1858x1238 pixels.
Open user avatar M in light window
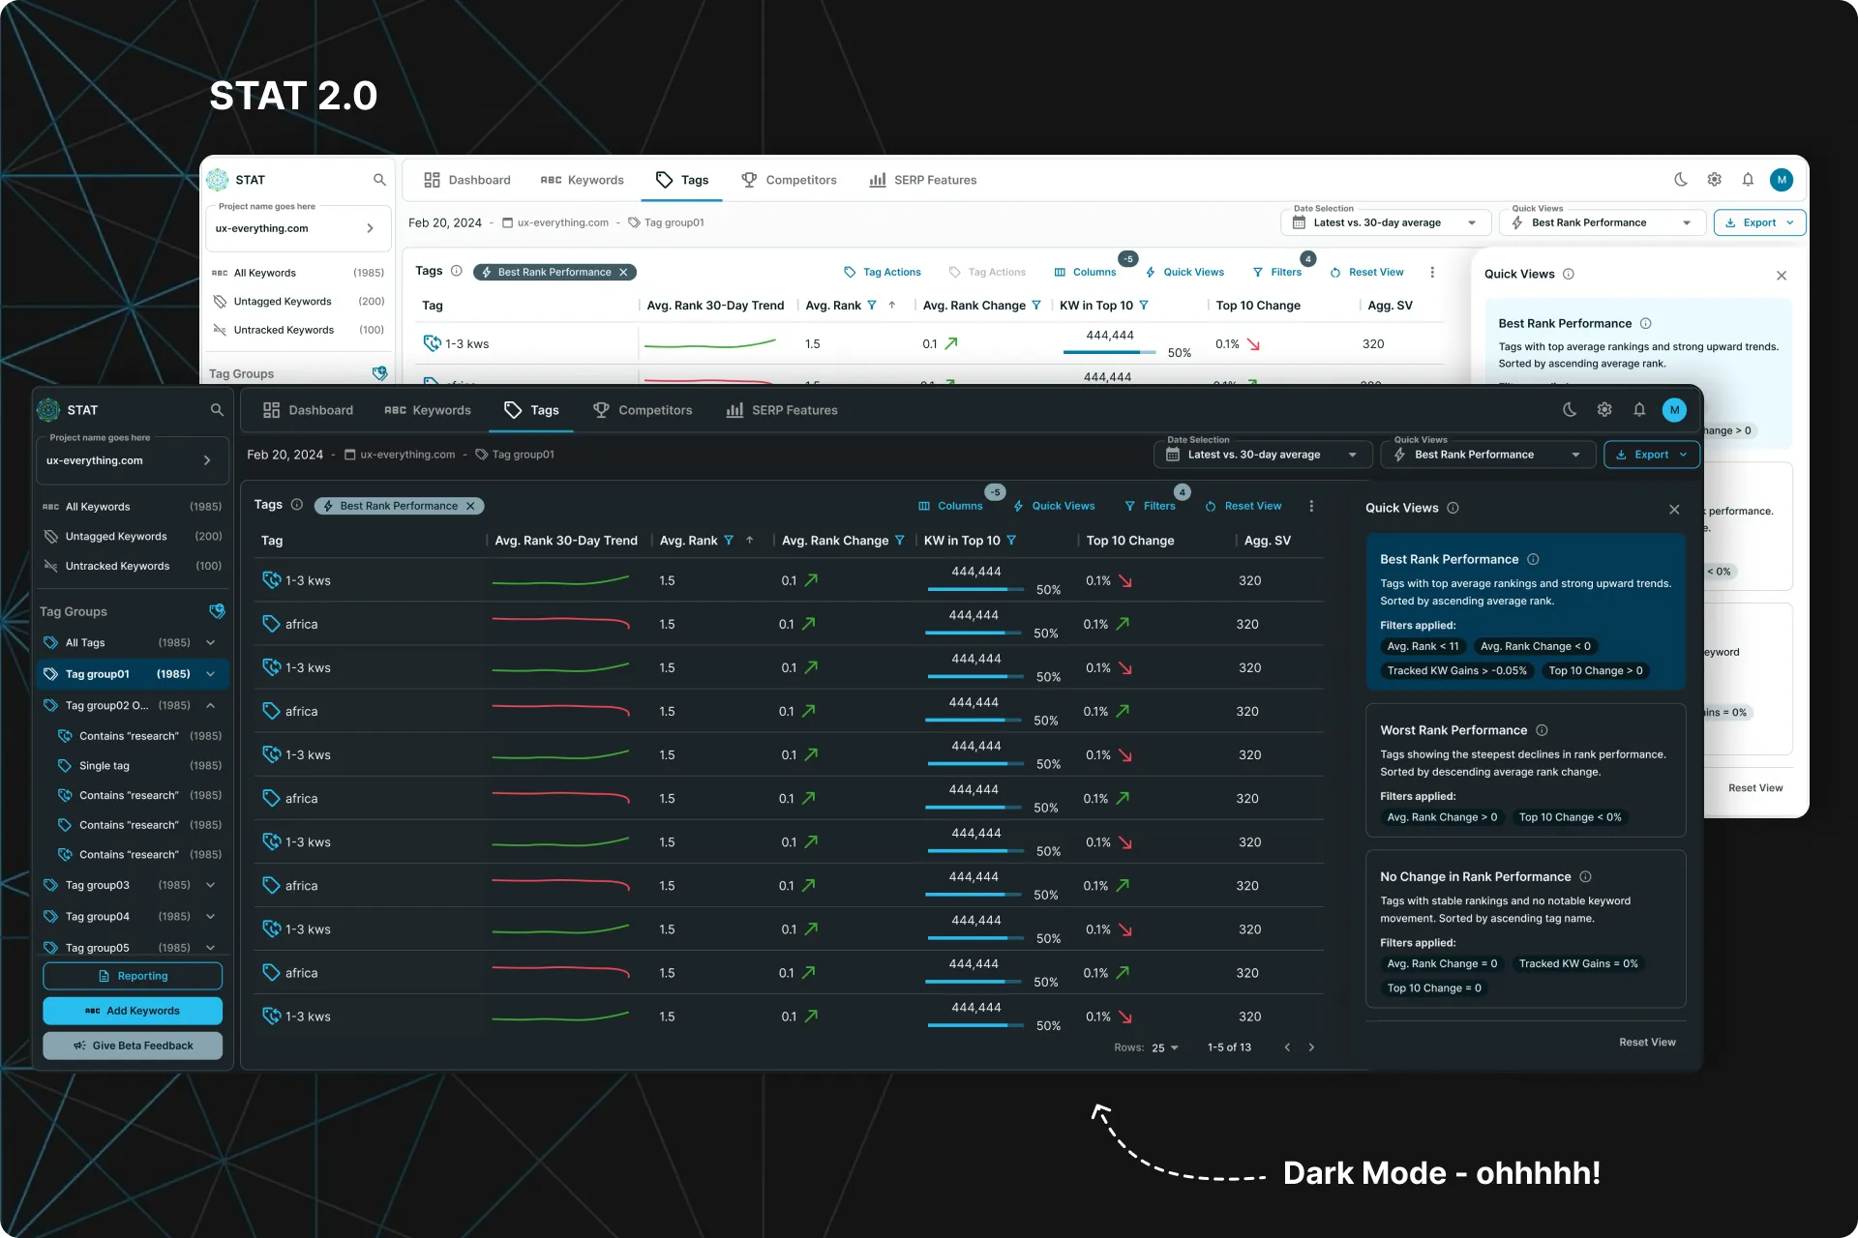(1782, 180)
